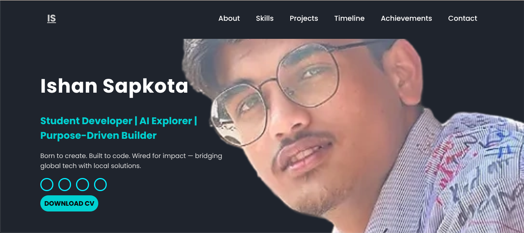The image size is (524, 233).
Task: Click the rightmost cyan circle social icon
Action: pos(100,185)
